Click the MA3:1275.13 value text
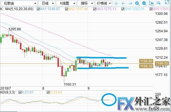Viewport: 171px width, 112px height. [x=106, y=9]
